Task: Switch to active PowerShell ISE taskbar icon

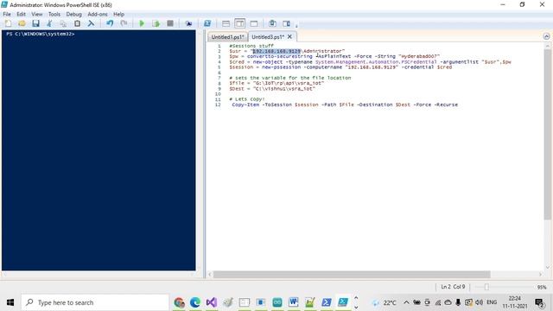Action: (x=343, y=302)
